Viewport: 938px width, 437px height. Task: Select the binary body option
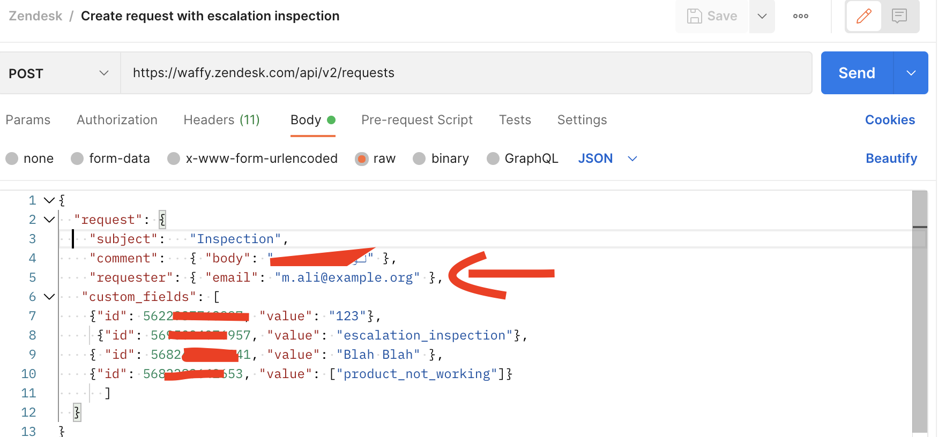coord(419,159)
